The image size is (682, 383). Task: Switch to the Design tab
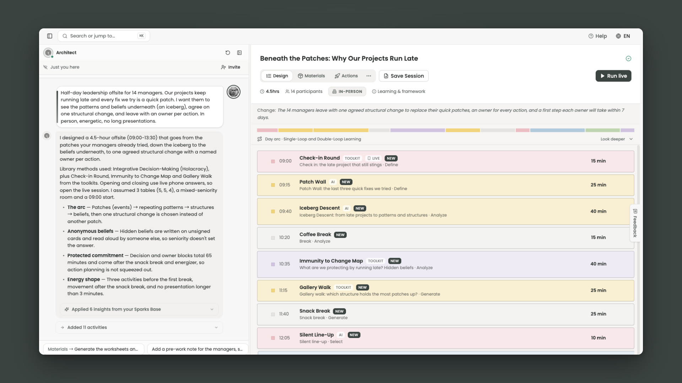click(x=277, y=76)
